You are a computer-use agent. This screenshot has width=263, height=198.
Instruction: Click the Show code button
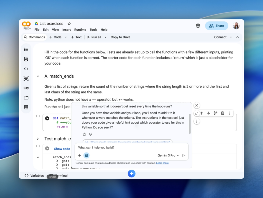point(62,149)
